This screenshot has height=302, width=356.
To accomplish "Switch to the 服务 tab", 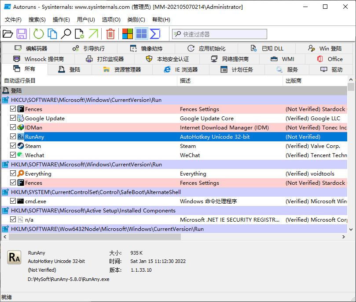I will point(287,69).
